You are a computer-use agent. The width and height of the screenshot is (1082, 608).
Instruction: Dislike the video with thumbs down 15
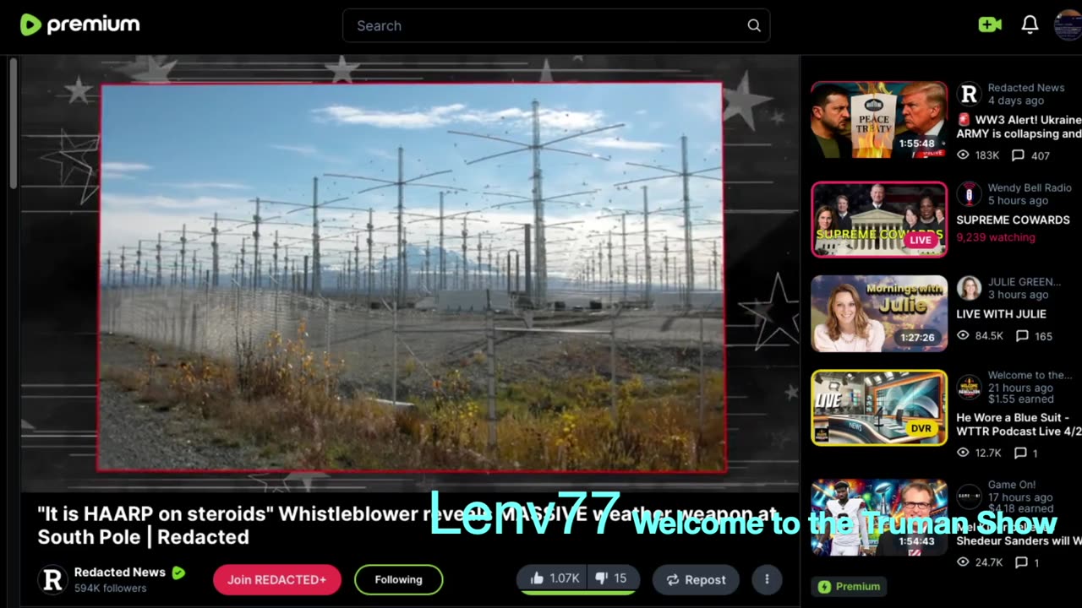coord(611,578)
